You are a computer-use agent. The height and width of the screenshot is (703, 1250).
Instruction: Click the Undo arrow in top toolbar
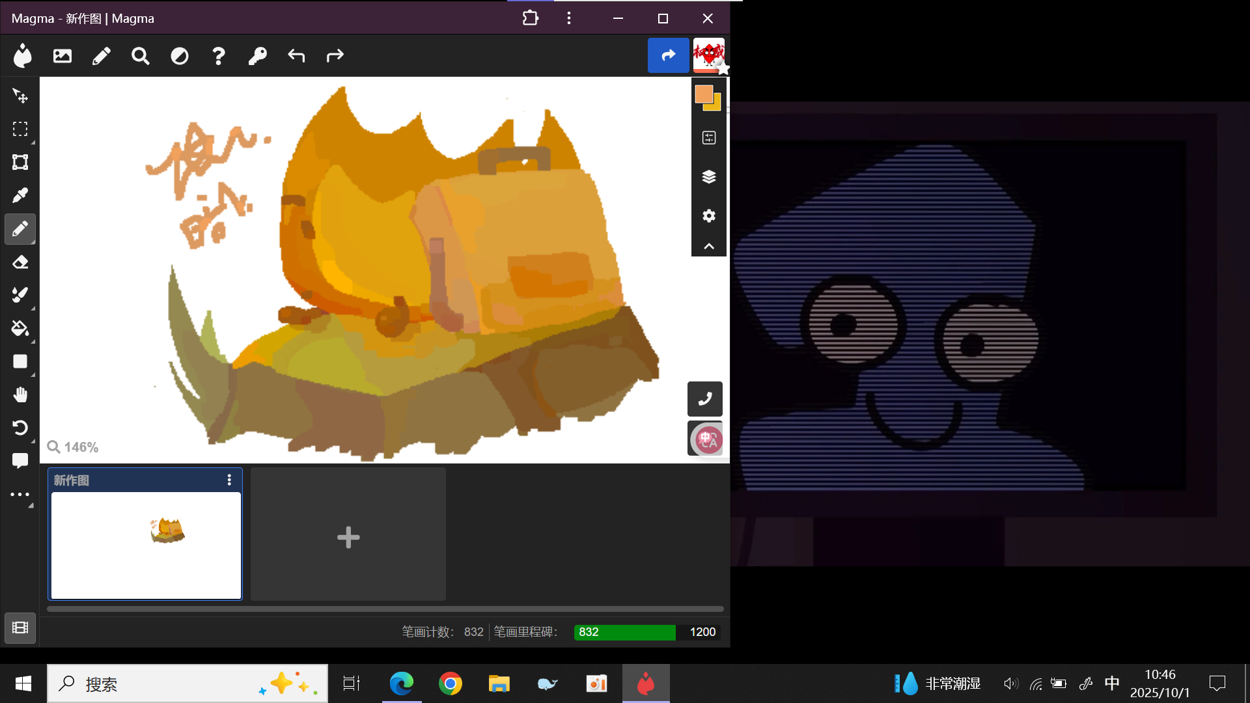click(296, 56)
